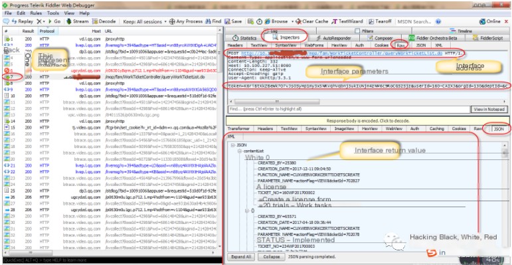Click the comment speech-bubble toolbar icon
The width and height of the screenshot is (512, 265).
[x=6, y=21]
